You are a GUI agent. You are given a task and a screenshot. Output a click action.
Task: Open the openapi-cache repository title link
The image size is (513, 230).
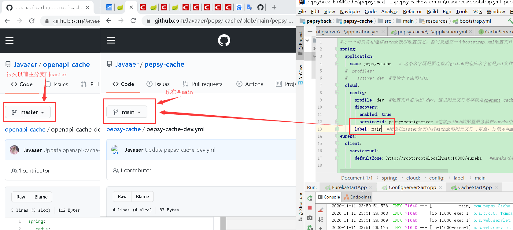tap(66, 65)
